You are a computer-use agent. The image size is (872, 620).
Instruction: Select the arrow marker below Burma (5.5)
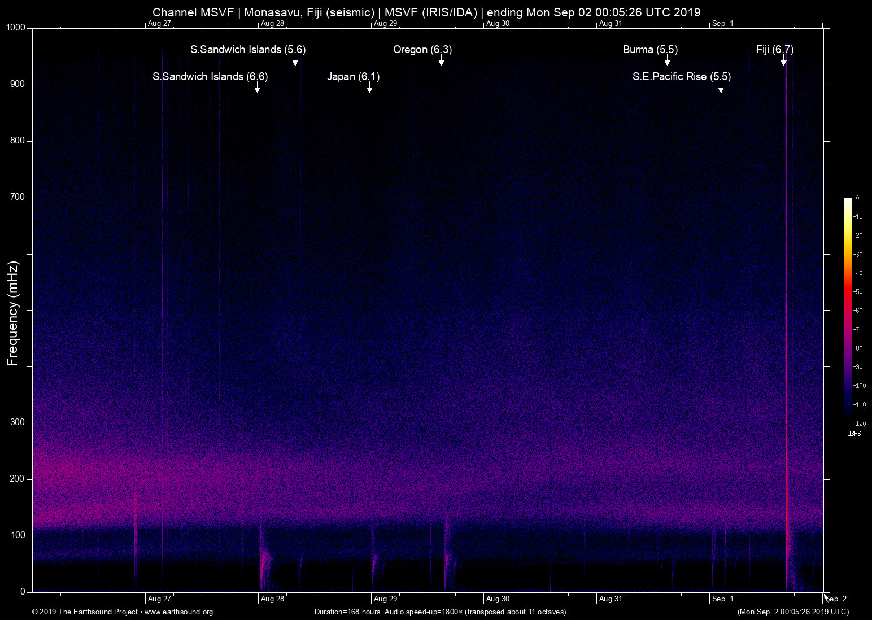point(667,62)
